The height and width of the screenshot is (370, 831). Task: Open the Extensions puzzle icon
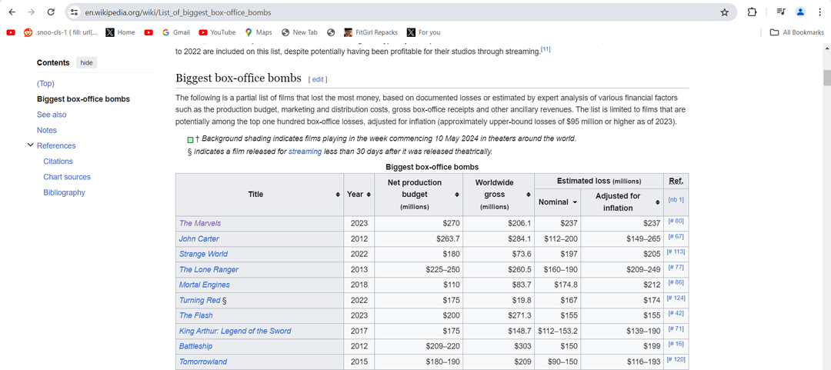pyautogui.click(x=752, y=12)
